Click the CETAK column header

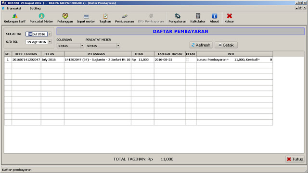coord(191,54)
